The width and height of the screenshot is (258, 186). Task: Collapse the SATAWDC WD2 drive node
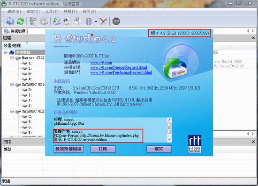pyautogui.click(x=12, y=111)
